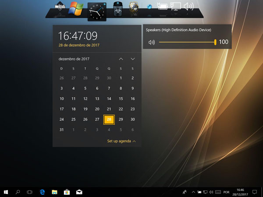Image resolution: width=263 pixels, height=197 pixels.
Task: Open the Windows logo icon in the dock
Action: 76,8
